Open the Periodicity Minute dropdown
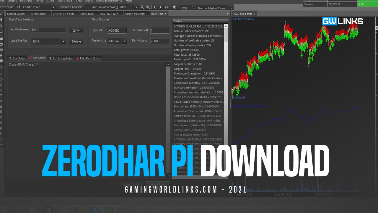Image resolution: width=378 pixels, height=213 pixels. [x=125, y=41]
